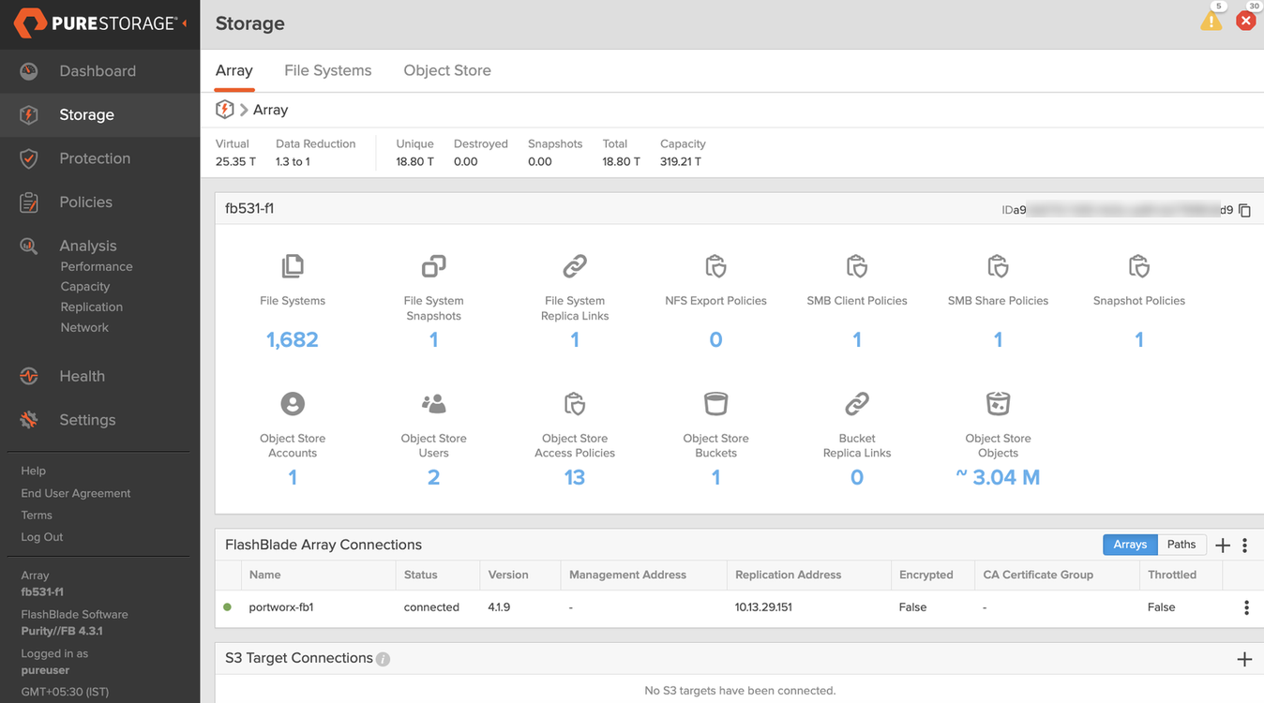Screen dimensions: 1264x703
Task: Open FlashBlade Array Connections options menu
Action: [1245, 545]
